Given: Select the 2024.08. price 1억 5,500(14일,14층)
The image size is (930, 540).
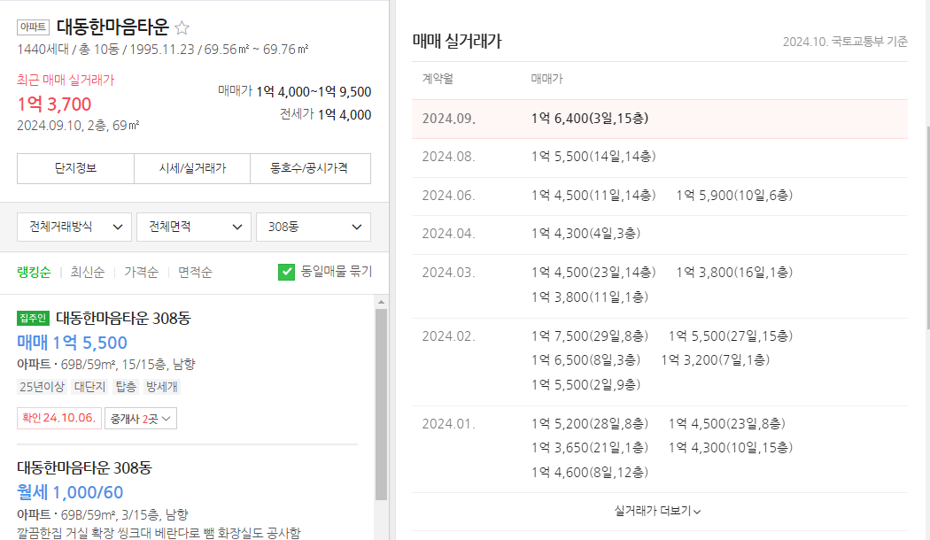Looking at the screenshot, I should [x=593, y=157].
